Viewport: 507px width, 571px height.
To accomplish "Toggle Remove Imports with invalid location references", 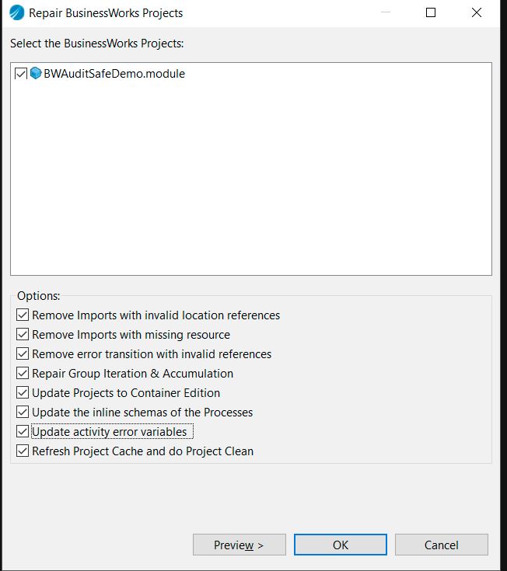I will [22, 315].
